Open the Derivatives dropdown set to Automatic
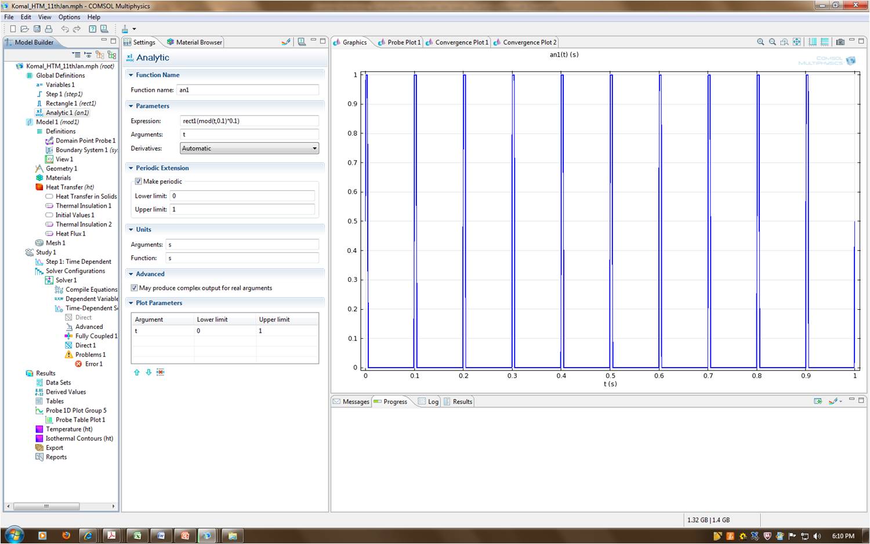Viewport: 870px width, 544px height. [x=249, y=148]
